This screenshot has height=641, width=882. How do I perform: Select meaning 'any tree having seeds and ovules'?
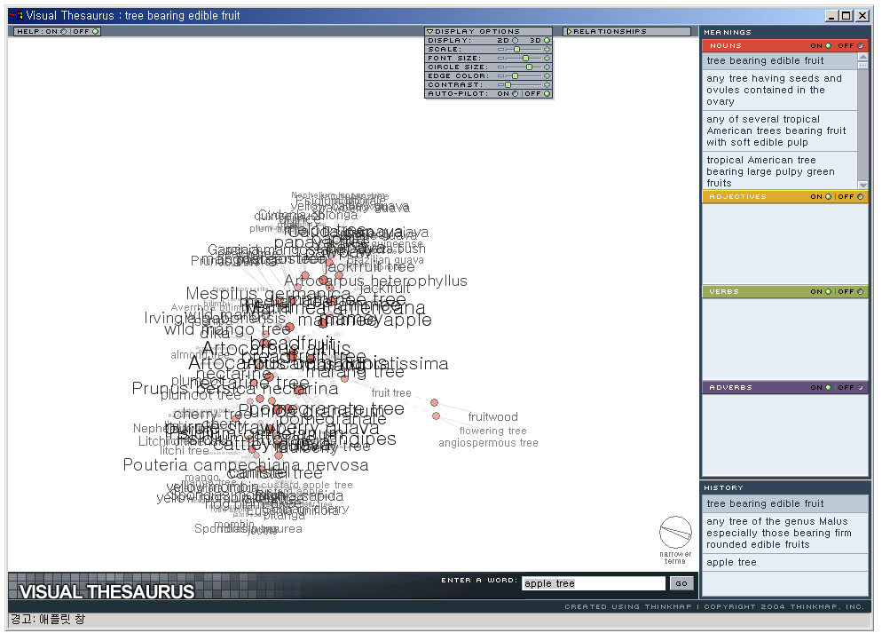coord(780,90)
